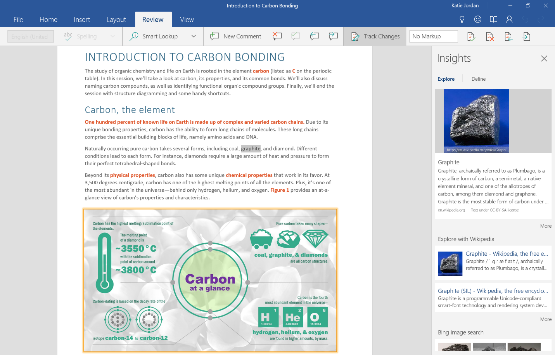Close the Insights pane
The height and width of the screenshot is (355, 555).
[x=544, y=58]
